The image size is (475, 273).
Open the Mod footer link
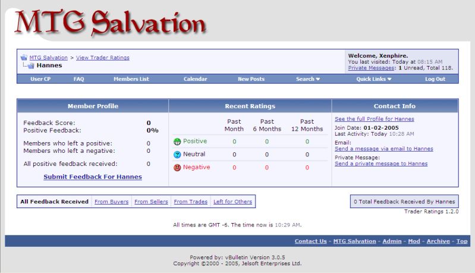tap(414, 241)
